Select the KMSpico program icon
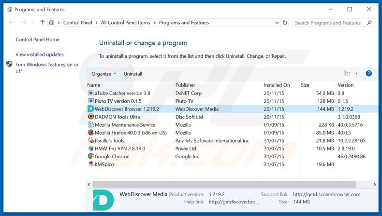 [x=90, y=164]
